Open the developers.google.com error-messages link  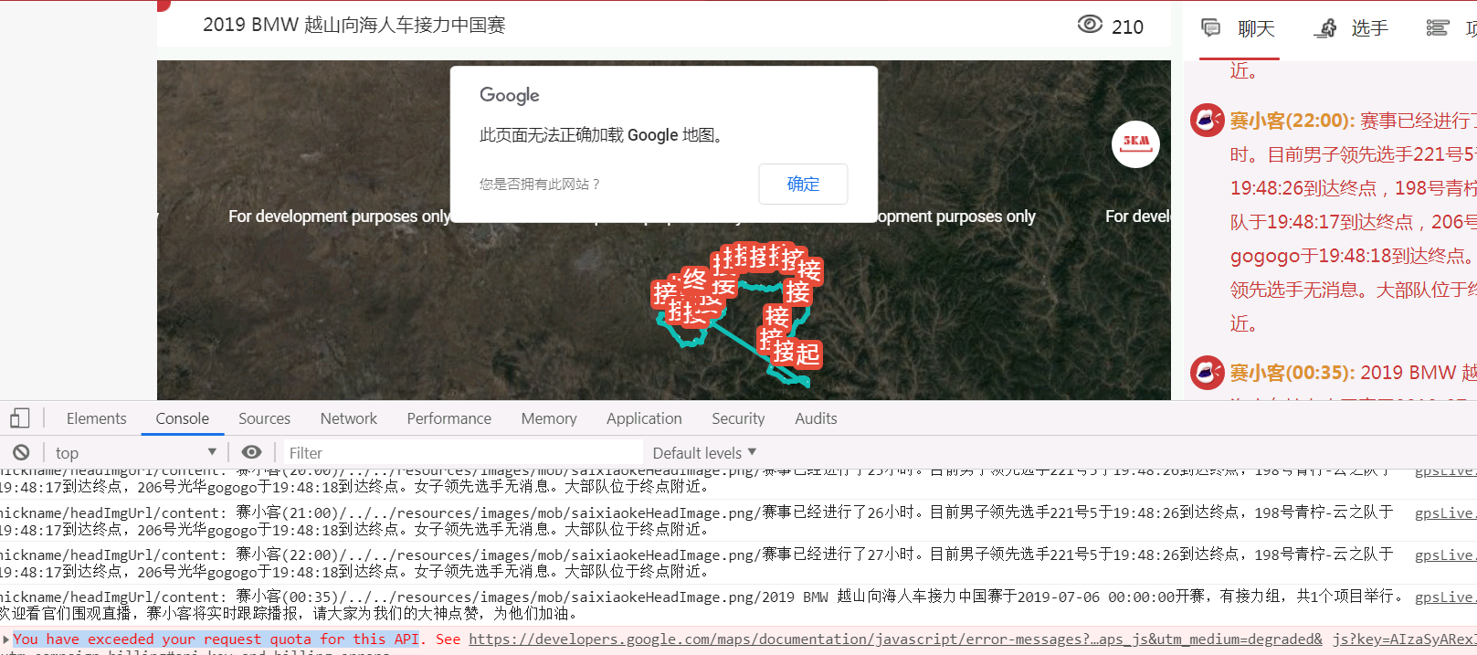[x=895, y=639]
